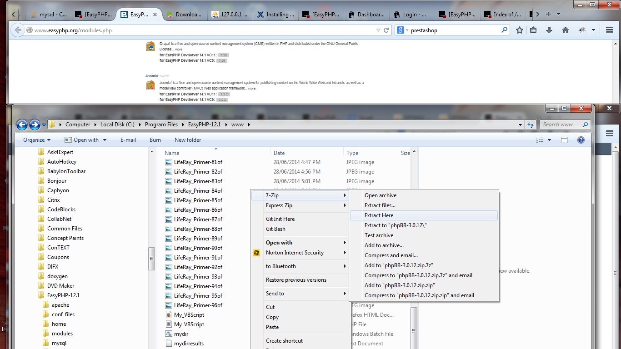Click the Burn toolbar button

pos(155,140)
